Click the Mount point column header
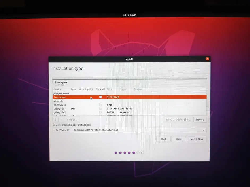 [86, 89]
